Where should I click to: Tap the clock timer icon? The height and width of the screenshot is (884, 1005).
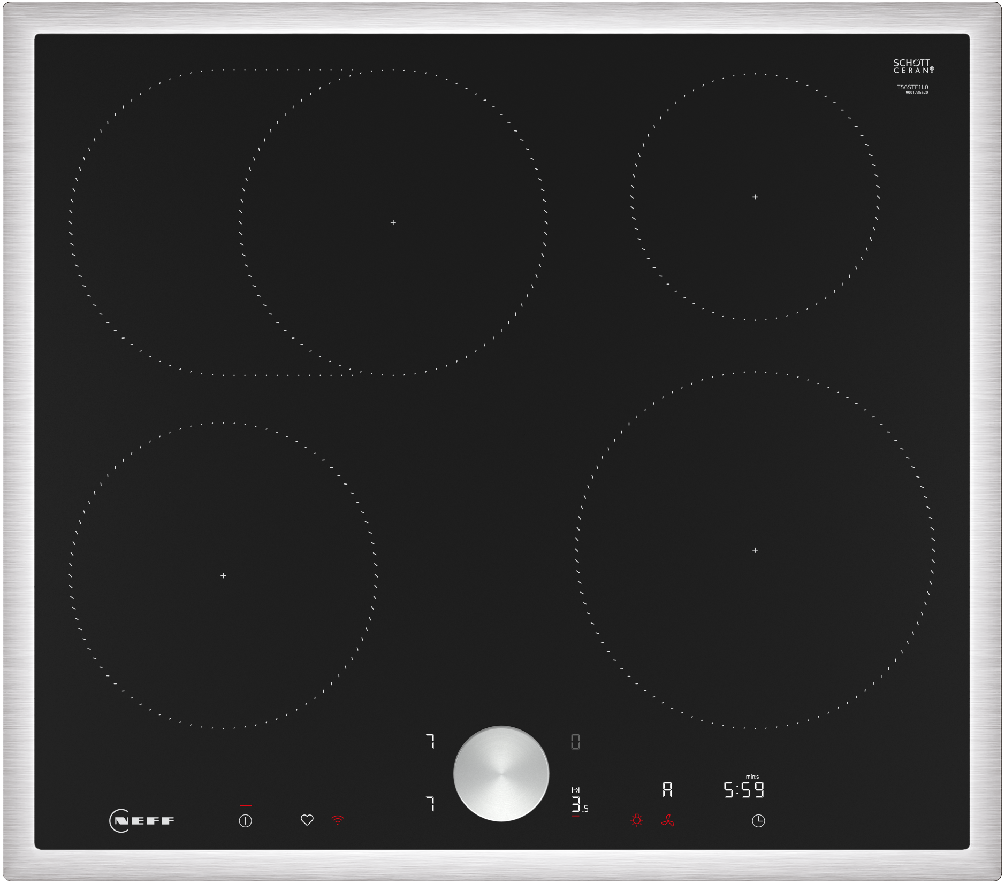(x=758, y=820)
